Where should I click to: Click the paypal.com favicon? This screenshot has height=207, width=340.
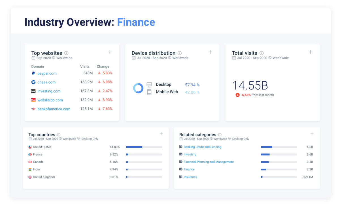pos(33,73)
